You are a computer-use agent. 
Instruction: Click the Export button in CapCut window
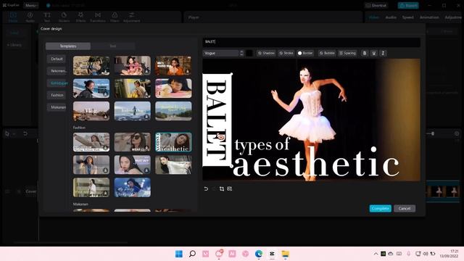(408, 5)
